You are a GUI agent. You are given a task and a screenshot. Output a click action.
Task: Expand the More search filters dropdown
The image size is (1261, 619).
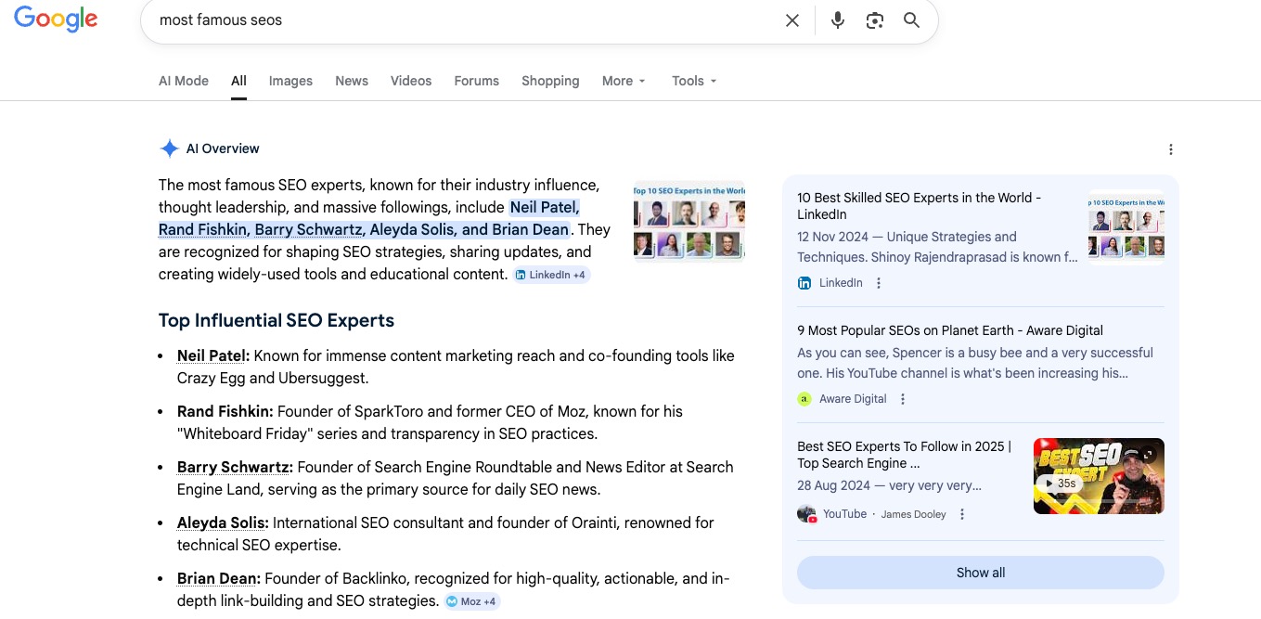click(x=624, y=81)
